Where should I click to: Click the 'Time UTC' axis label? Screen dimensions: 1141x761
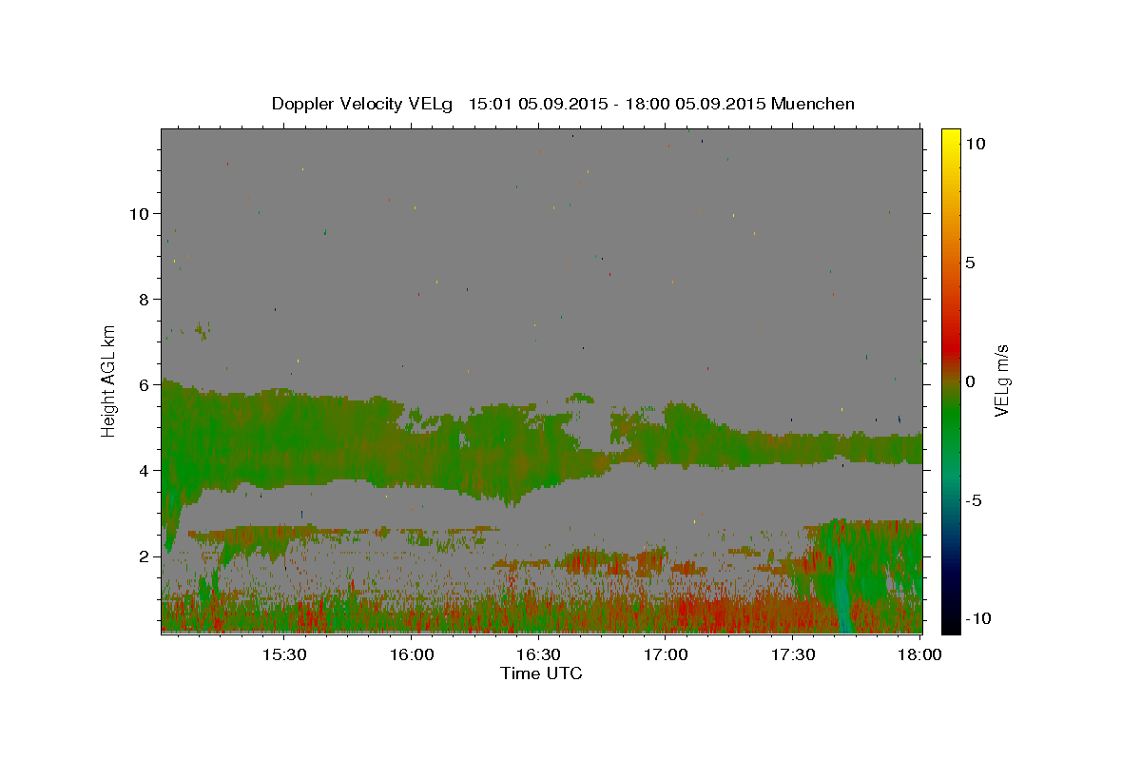pos(541,673)
